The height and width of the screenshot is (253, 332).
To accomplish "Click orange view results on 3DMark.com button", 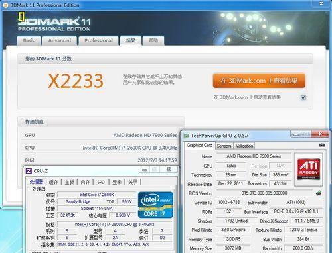I will (x=259, y=81).
